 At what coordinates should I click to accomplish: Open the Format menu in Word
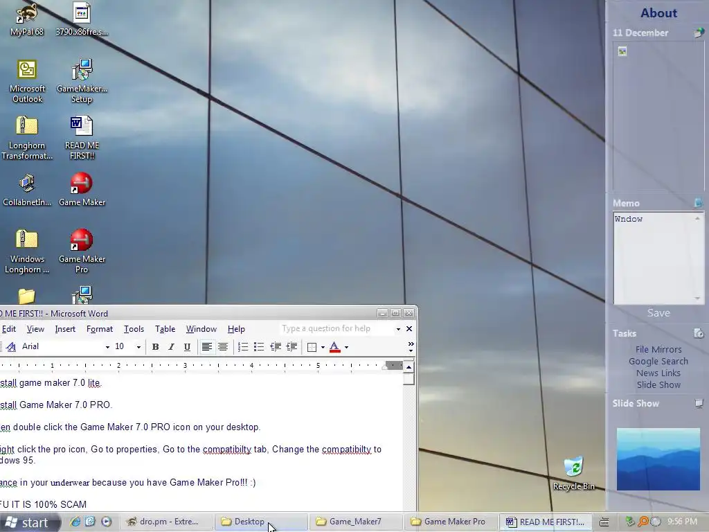(x=100, y=329)
